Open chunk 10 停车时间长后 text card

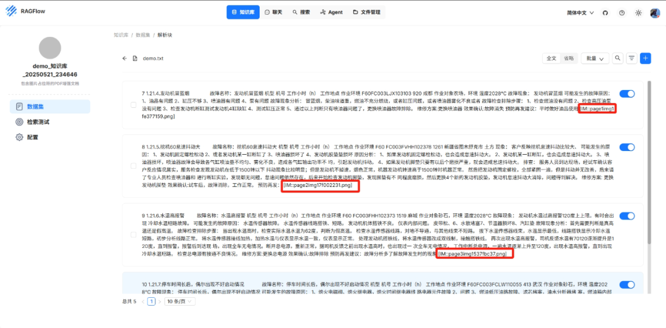383,283
